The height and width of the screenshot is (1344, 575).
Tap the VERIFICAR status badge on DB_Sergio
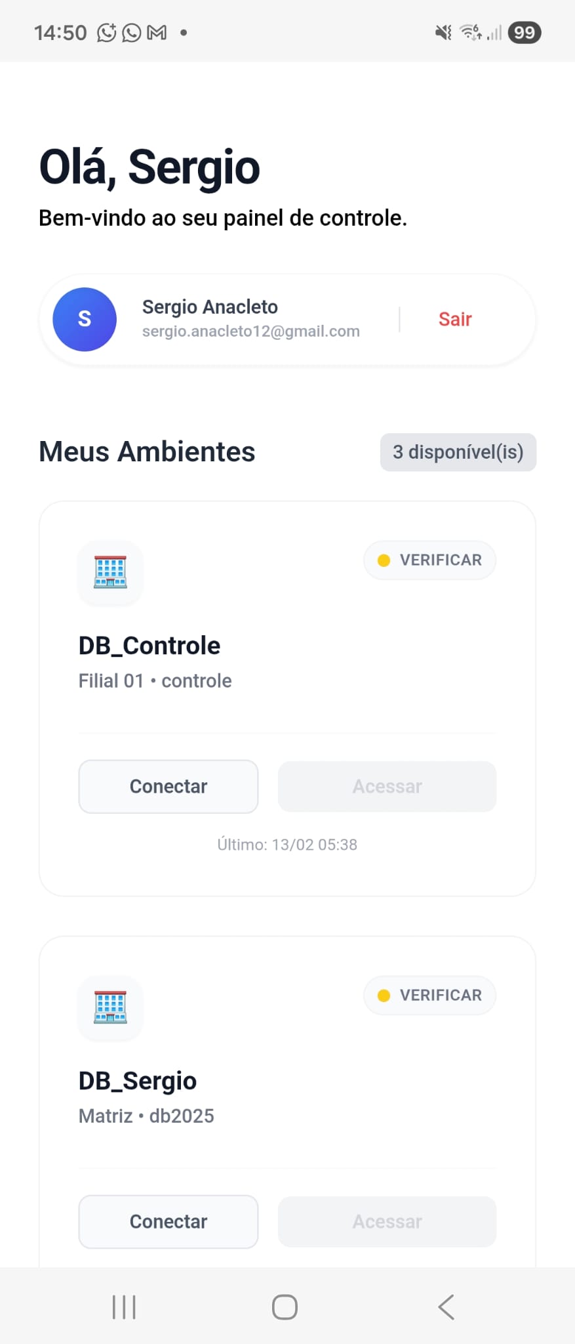point(429,995)
